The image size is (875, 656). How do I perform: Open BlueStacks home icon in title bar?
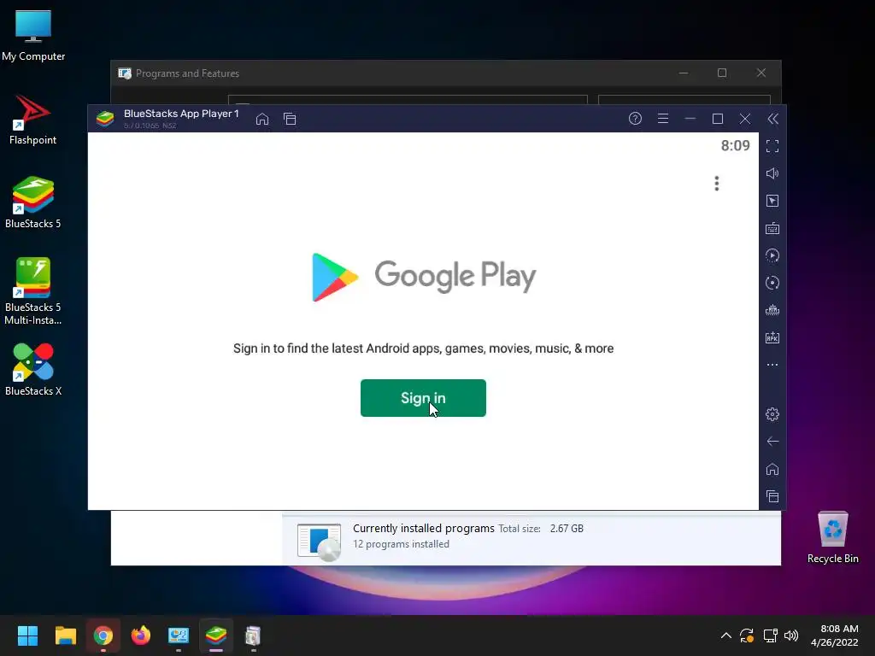(262, 119)
